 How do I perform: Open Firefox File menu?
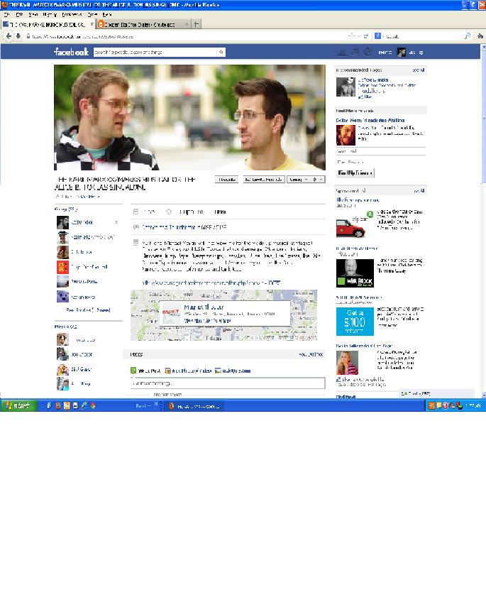point(6,14)
